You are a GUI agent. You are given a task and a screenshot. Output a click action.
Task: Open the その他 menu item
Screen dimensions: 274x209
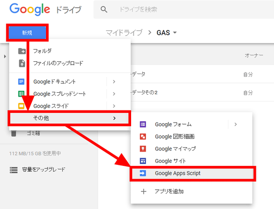[x=69, y=118]
